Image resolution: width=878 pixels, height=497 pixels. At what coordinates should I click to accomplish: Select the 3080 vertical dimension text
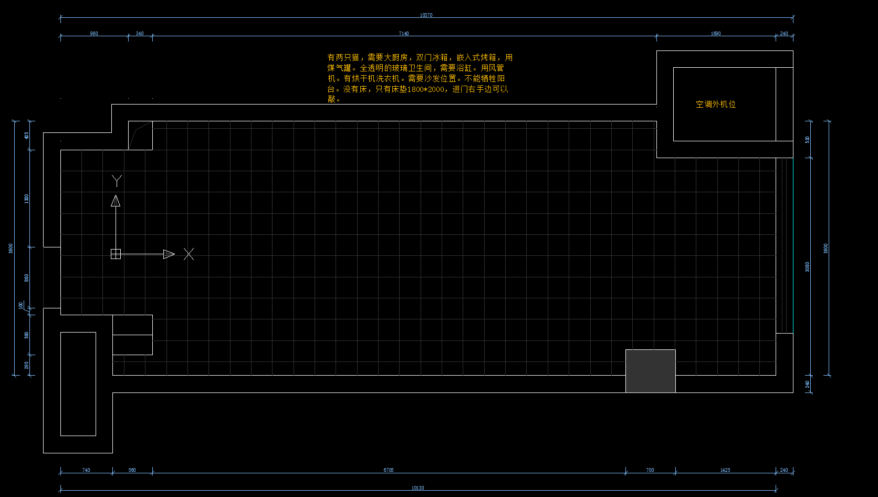coord(807,267)
